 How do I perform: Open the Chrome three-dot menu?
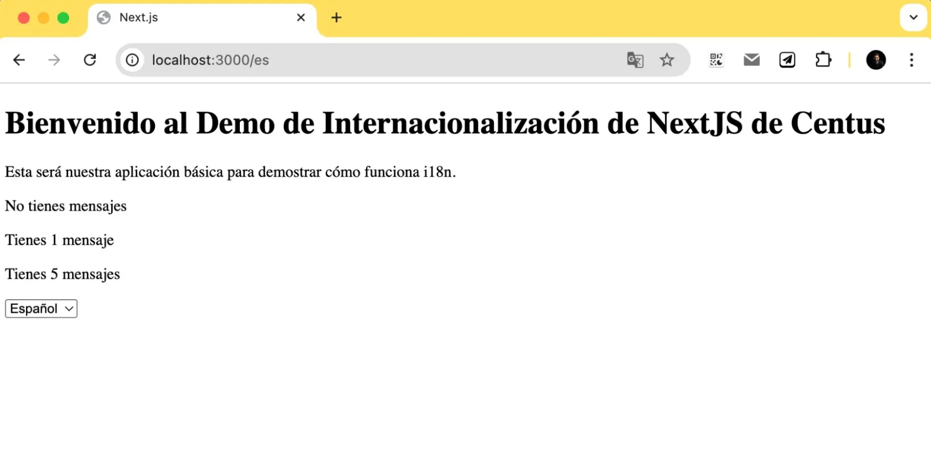[912, 60]
